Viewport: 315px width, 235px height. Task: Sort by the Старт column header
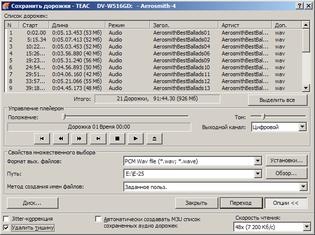(x=34, y=25)
